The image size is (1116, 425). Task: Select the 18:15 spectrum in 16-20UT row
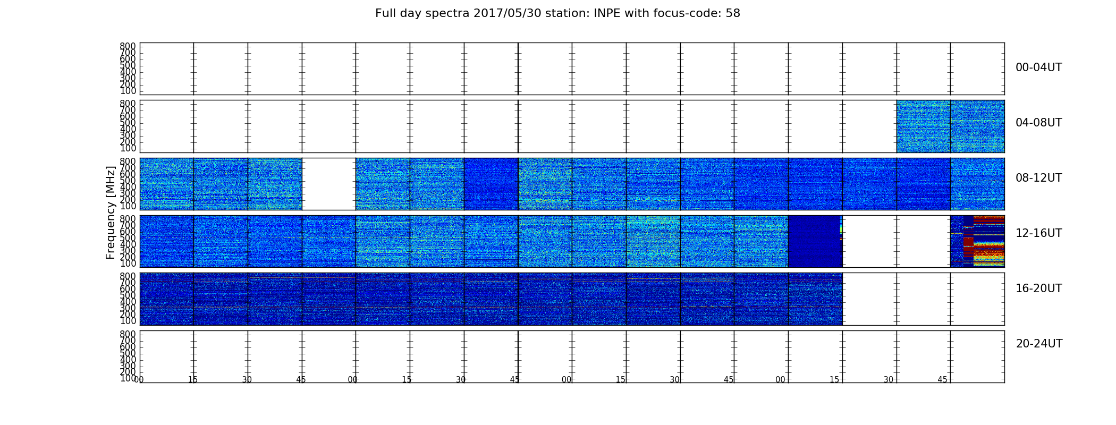click(x=653, y=299)
